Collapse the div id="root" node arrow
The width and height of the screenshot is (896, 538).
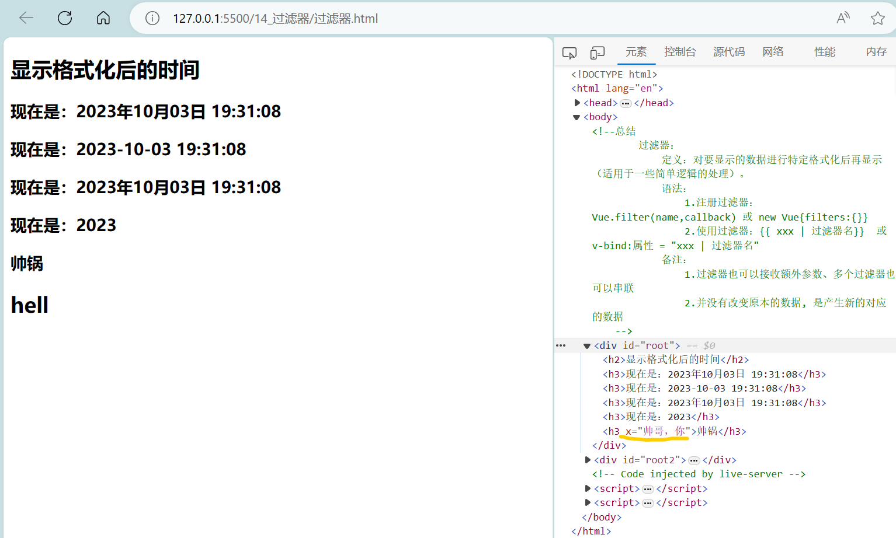coord(587,346)
